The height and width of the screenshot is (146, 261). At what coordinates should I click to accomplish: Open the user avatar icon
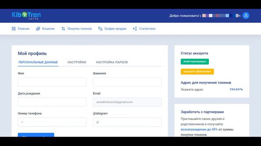[246, 15]
